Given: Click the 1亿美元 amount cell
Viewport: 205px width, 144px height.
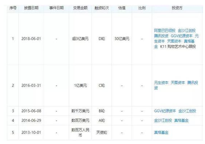Looking at the screenshot, I should (x=80, y=85).
